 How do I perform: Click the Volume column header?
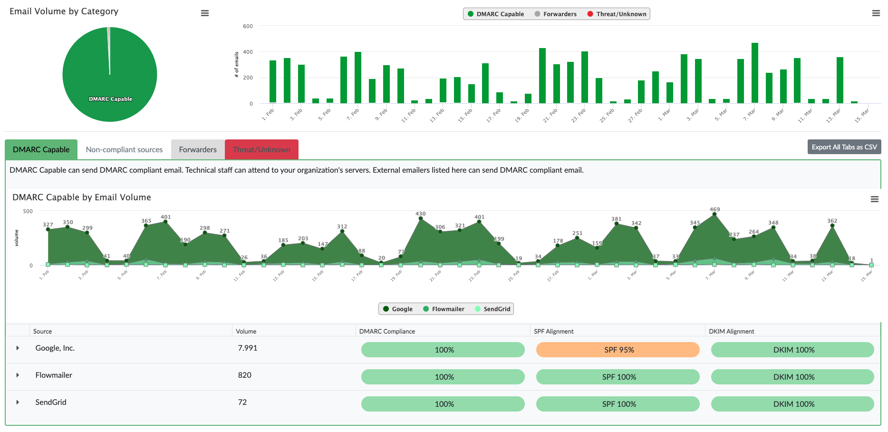coord(245,331)
